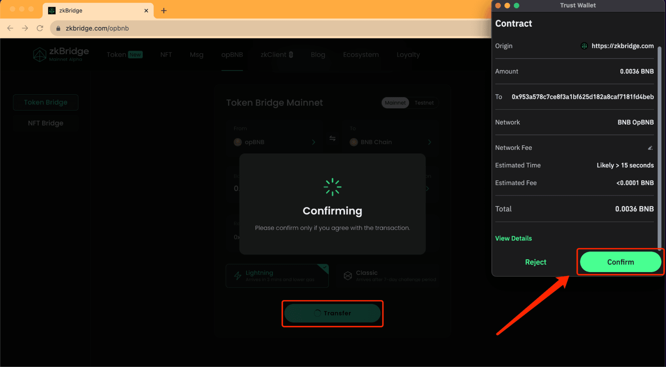Viewport: 666px width, 367px height.
Task: Reject the Trust Wallet transaction
Action: 535,262
